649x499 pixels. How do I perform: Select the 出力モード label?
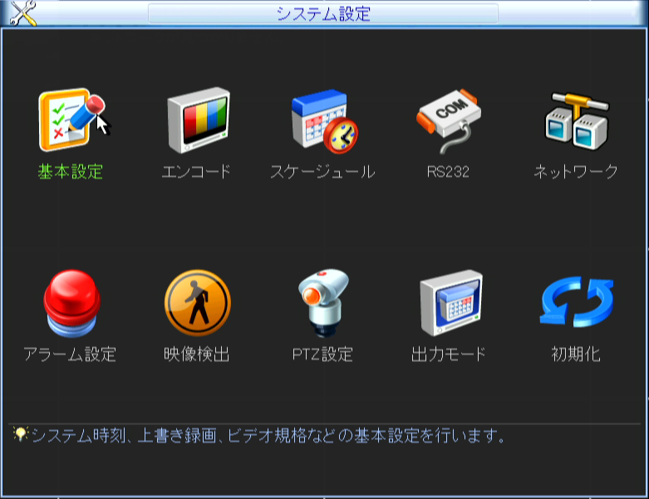tap(448, 355)
